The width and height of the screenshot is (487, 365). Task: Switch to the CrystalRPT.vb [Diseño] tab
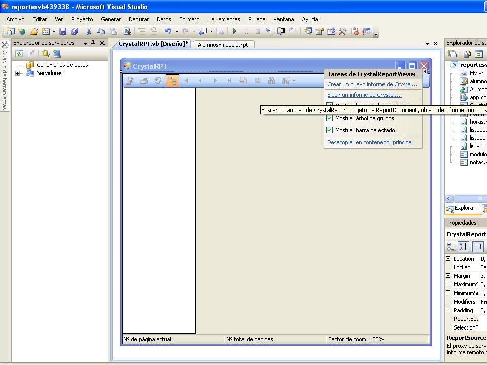(153, 44)
